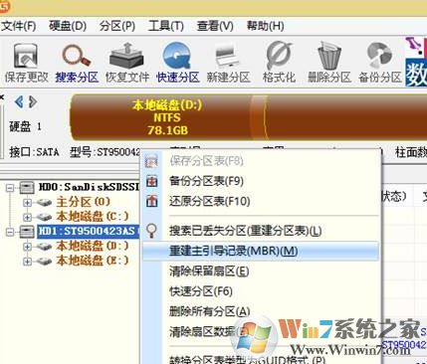Expand the 本地磁盘(C:) tree node
The width and height of the screenshot is (427, 364).
click(x=27, y=217)
